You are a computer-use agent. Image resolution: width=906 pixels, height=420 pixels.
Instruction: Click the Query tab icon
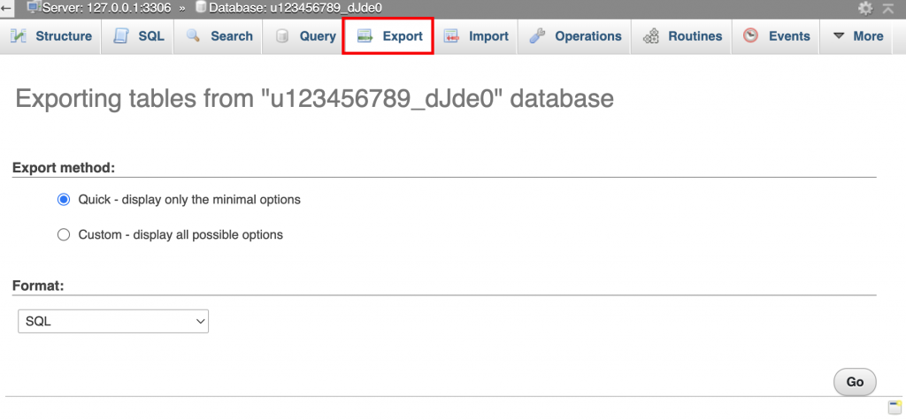tap(282, 36)
